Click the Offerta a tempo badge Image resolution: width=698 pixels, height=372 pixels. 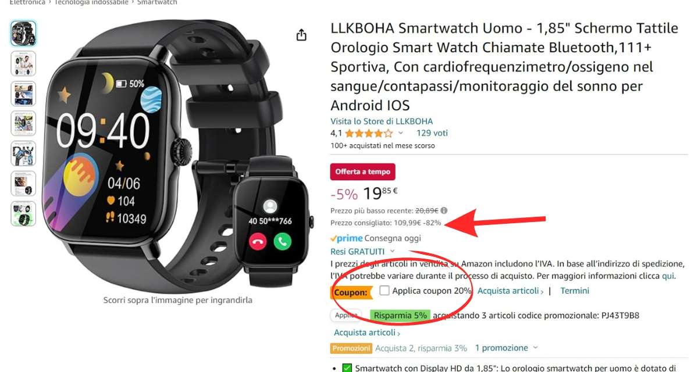(363, 172)
